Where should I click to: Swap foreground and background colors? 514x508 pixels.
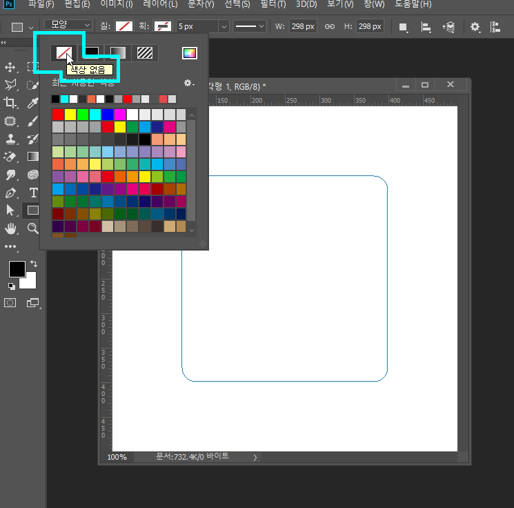click(x=34, y=264)
